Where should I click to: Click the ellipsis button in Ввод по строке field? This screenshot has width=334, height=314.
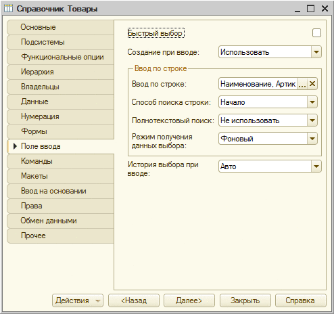(302, 84)
